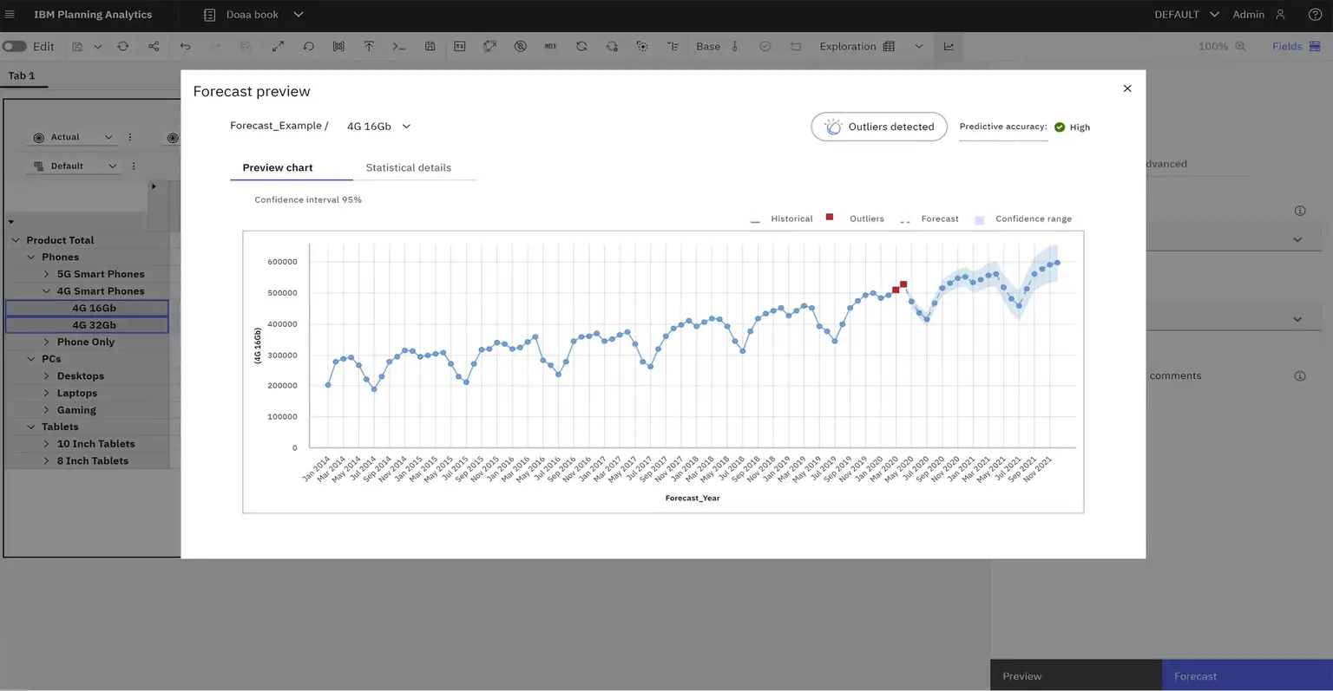Open the help question mark icon
Screen dimensions: 1333x691
[x=1315, y=15]
